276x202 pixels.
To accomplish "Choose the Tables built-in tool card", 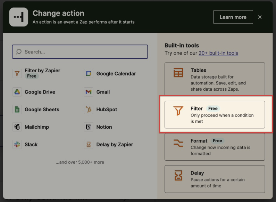I will tap(215, 79).
